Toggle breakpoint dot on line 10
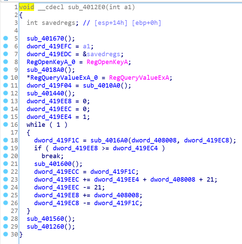 (5, 77)
